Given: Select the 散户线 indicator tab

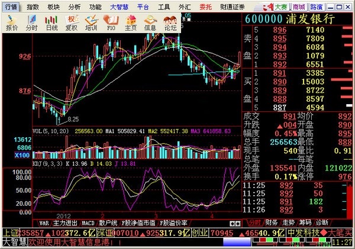Looking at the screenshot, I should (x=108, y=223).
